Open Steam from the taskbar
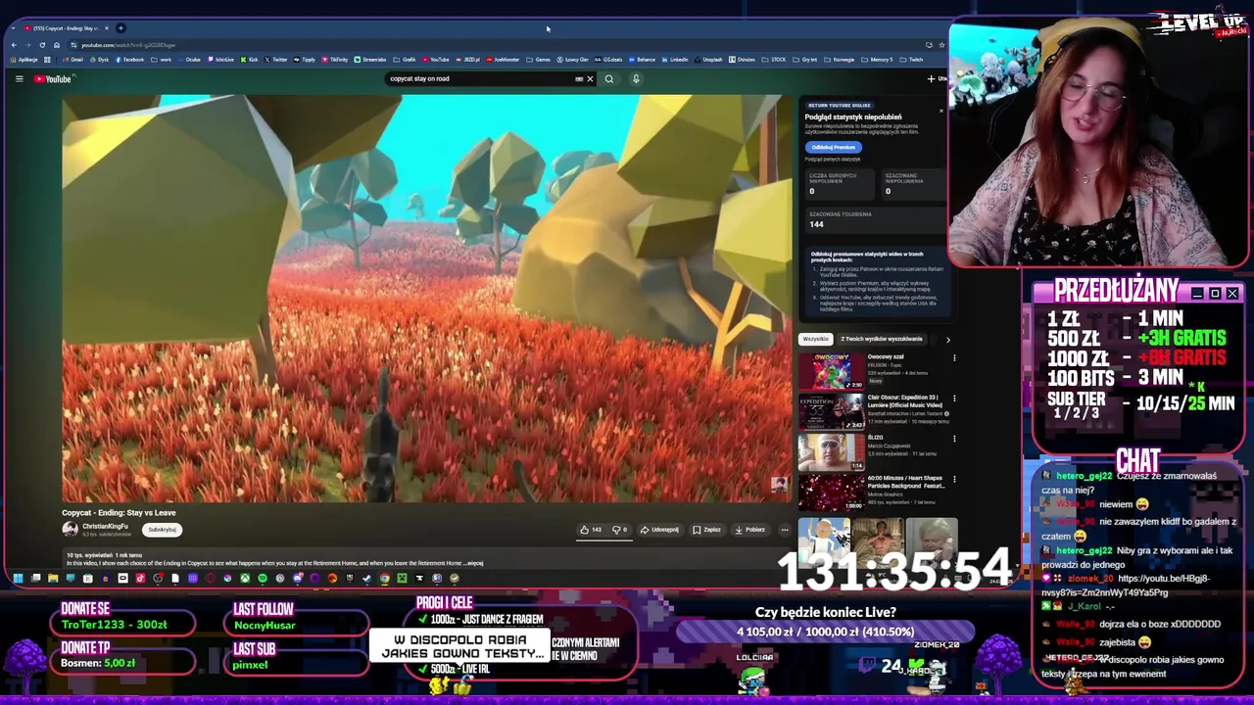The image size is (1254, 705). coord(366,578)
